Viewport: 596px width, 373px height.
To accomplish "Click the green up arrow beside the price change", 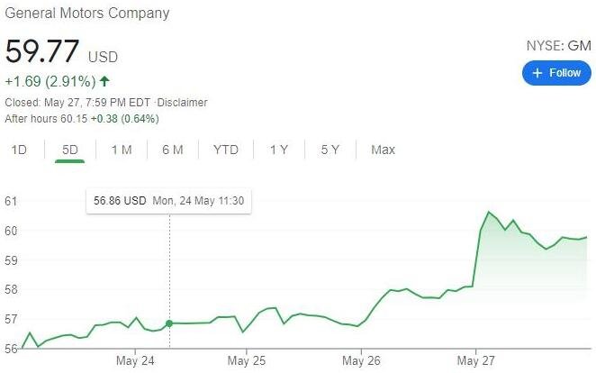I will tap(104, 81).
